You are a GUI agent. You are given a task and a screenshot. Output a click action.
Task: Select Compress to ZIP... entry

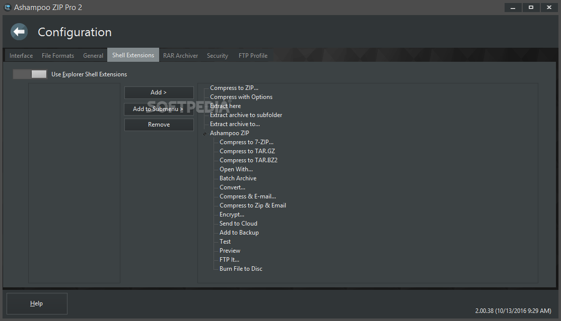[234, 88]
